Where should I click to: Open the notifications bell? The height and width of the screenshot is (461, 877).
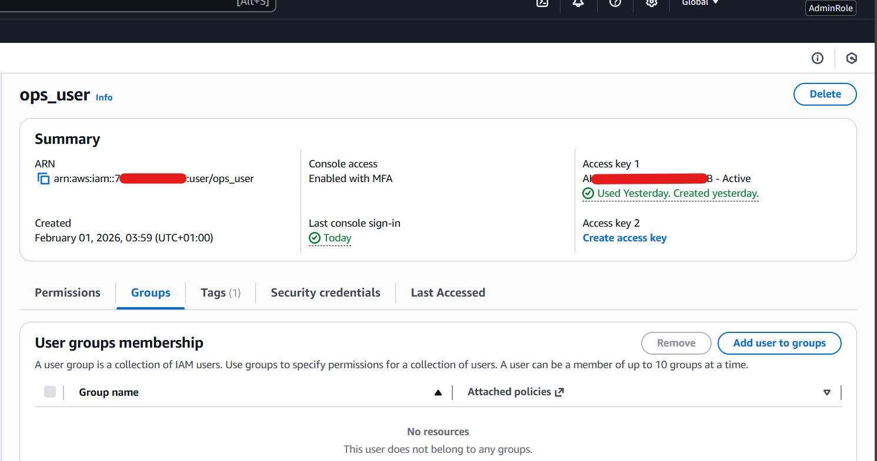point(578,3)
